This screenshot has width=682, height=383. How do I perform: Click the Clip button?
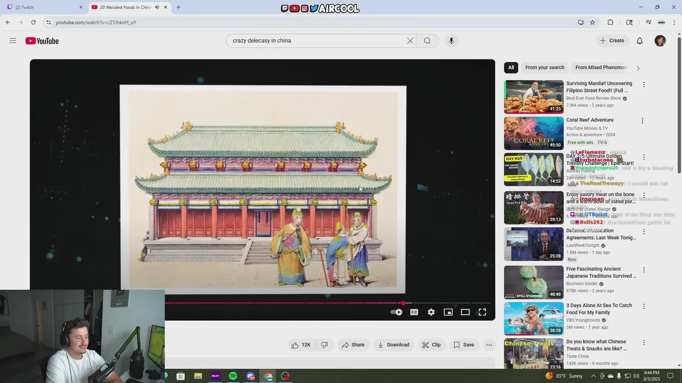click(x=432, y=345)
